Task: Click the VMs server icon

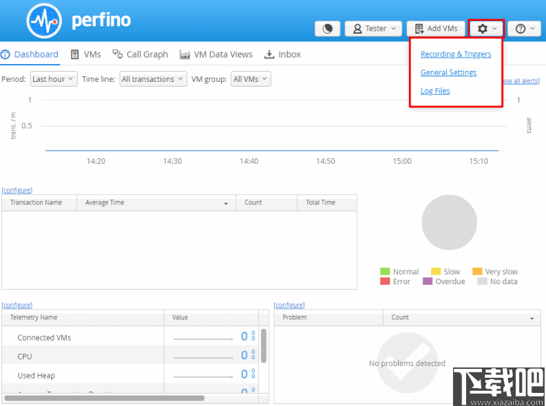Action: tap(74, 54)
